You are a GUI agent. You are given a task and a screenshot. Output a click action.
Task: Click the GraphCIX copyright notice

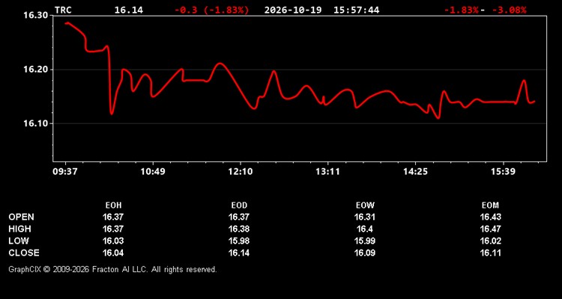(112, 269)
